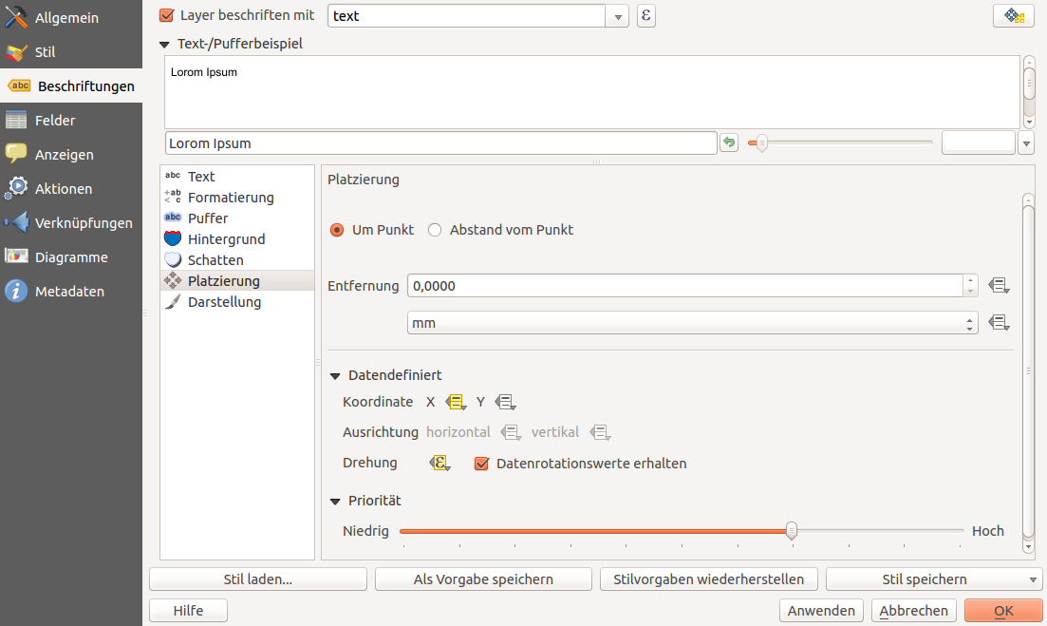Image resolution: width=1047 pixels, height=626 pixels.
Task: Click the expression editor epsilon button
Action: (645, 16)
